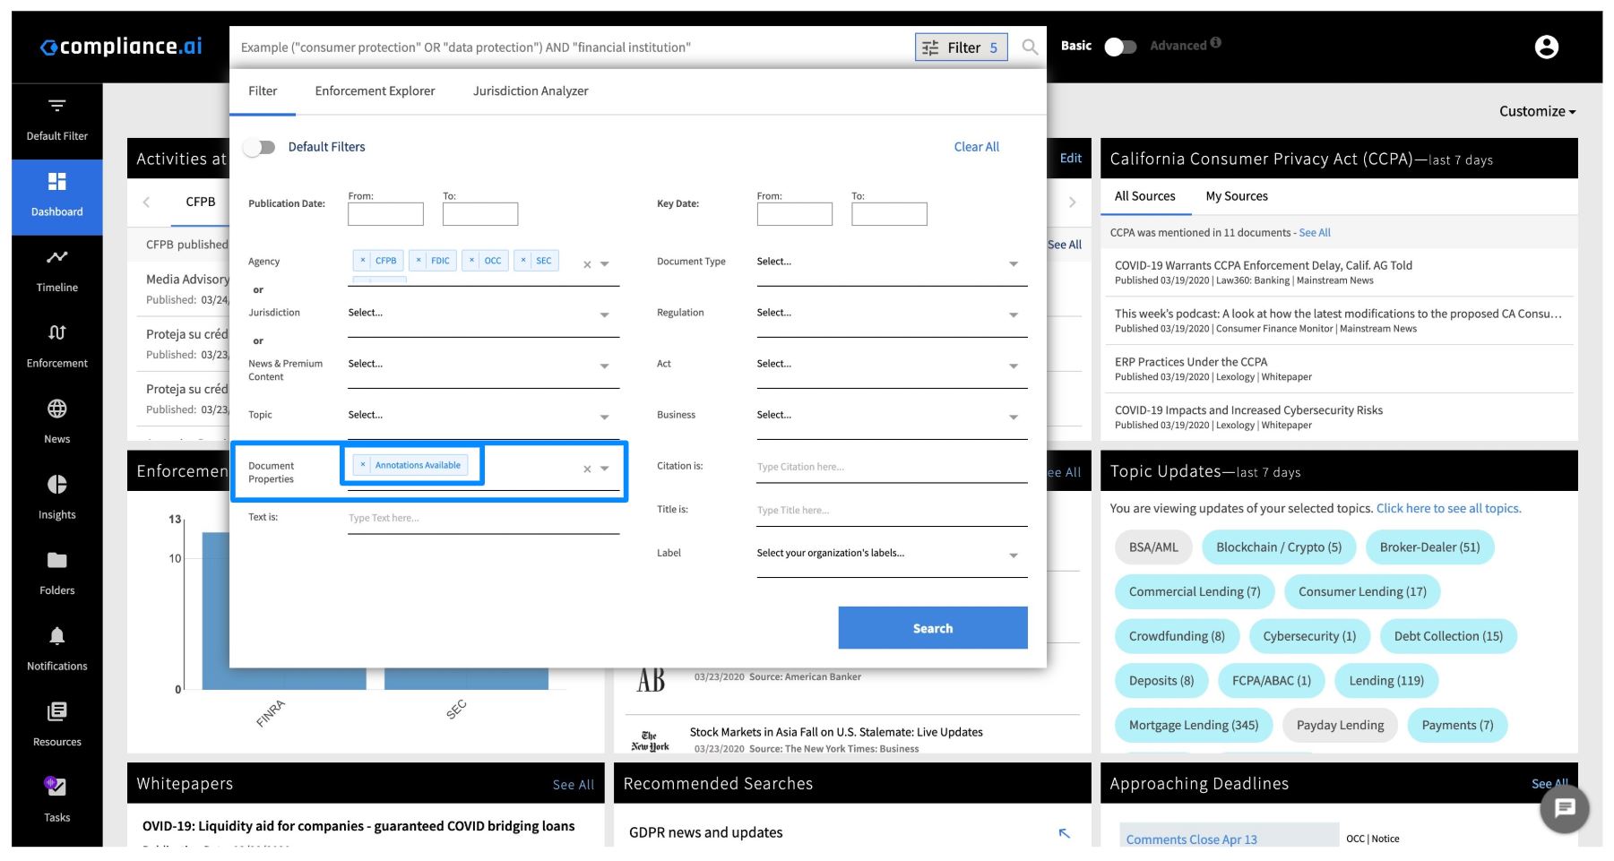Remove CFPB agency tag
This screenshot has width=1614, height=861.
click(x=362, y=261)
